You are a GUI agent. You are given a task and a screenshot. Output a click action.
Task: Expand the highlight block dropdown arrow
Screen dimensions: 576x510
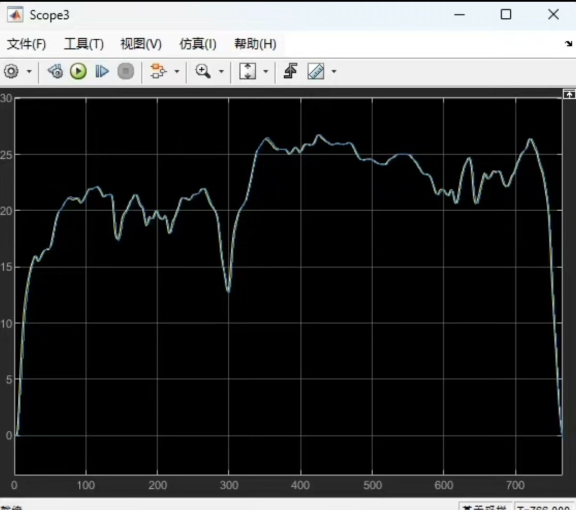177,71
